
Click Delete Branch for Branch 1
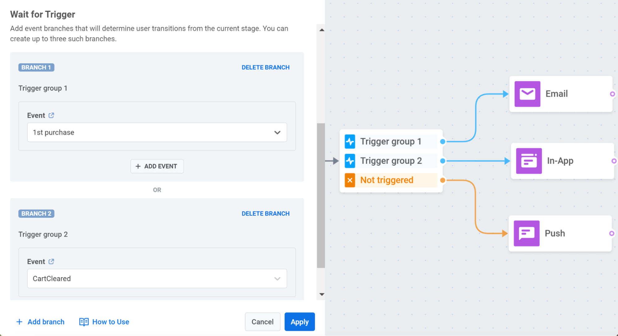tap(266, 67)
